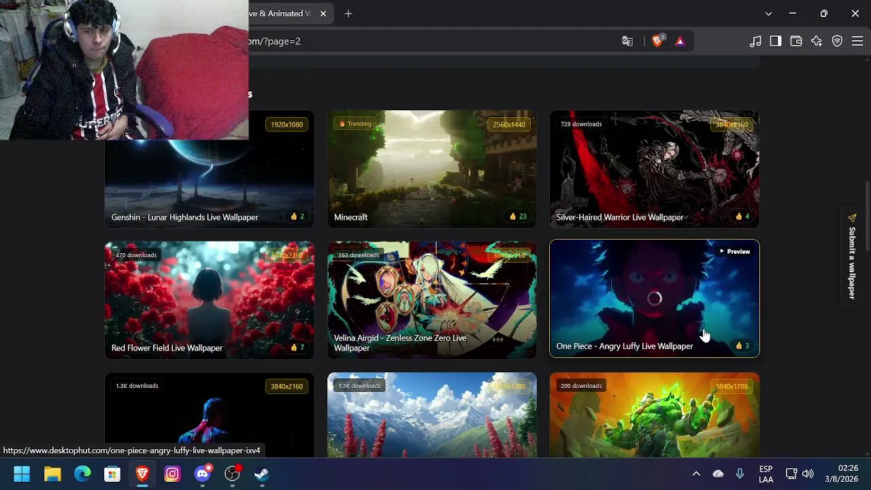
Task: Open the clock and date showing 02:26
Action: pyautogui.click(x=844, y=474)
